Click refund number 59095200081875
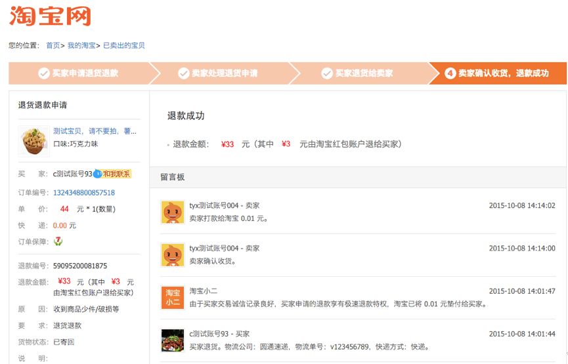This screenshot has width=568, height=364. coord(80,266)
